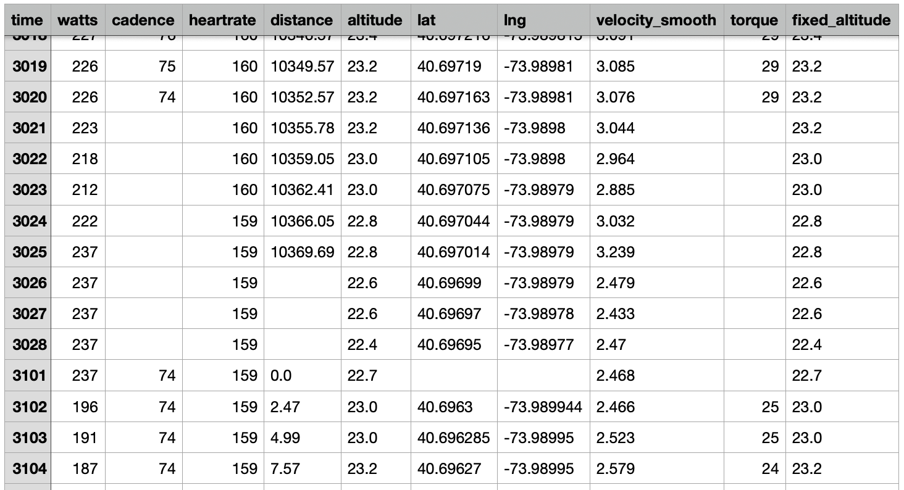The width and height of the screenshot is (904, 490).
Task: Select the watts column header
Action: pos(78,20)
